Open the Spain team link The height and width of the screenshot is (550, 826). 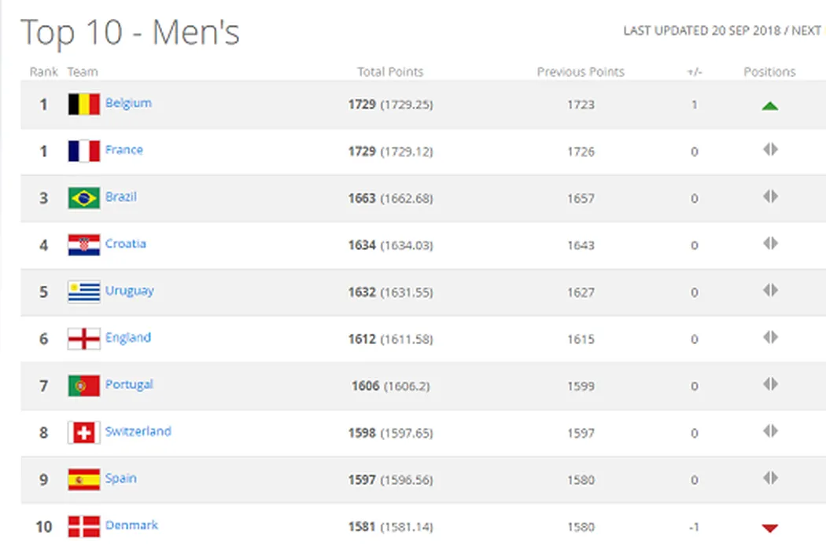120,478
